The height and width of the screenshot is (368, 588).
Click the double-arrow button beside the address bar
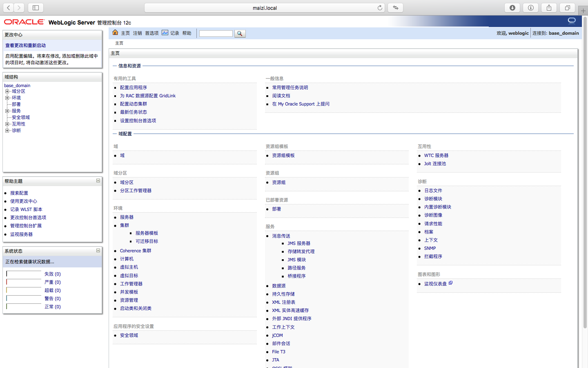click(x=396, y=8)
